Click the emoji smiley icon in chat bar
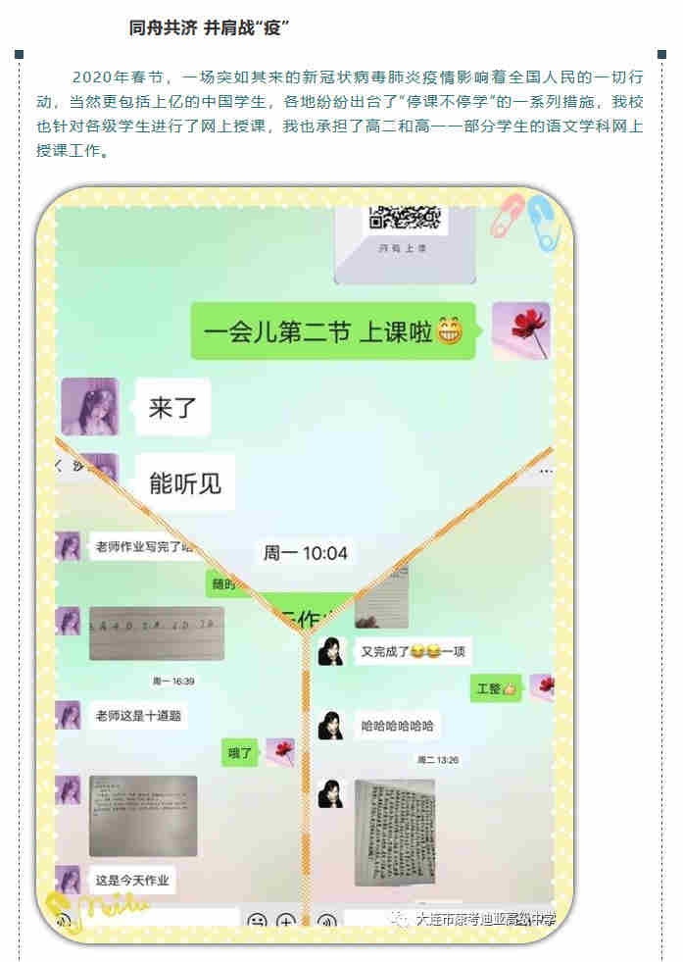The width and height of the screenshot is (683, 962). coord(257,920)
